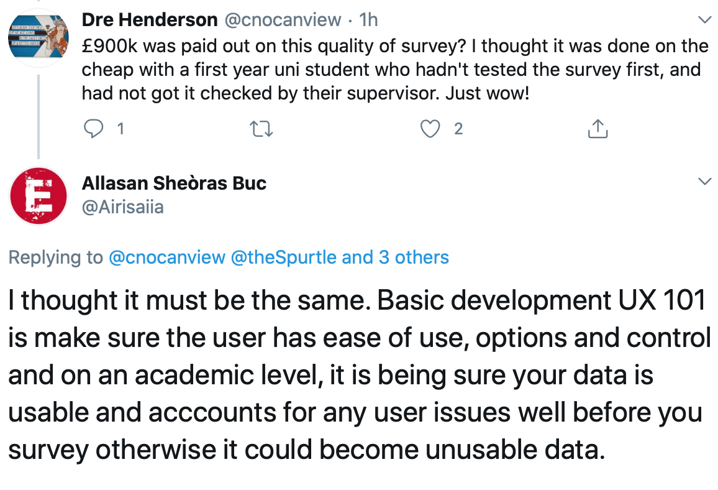Viewport: 718px width, 490px height.
Task: View the like count number 2
Action: click(458, 129)
